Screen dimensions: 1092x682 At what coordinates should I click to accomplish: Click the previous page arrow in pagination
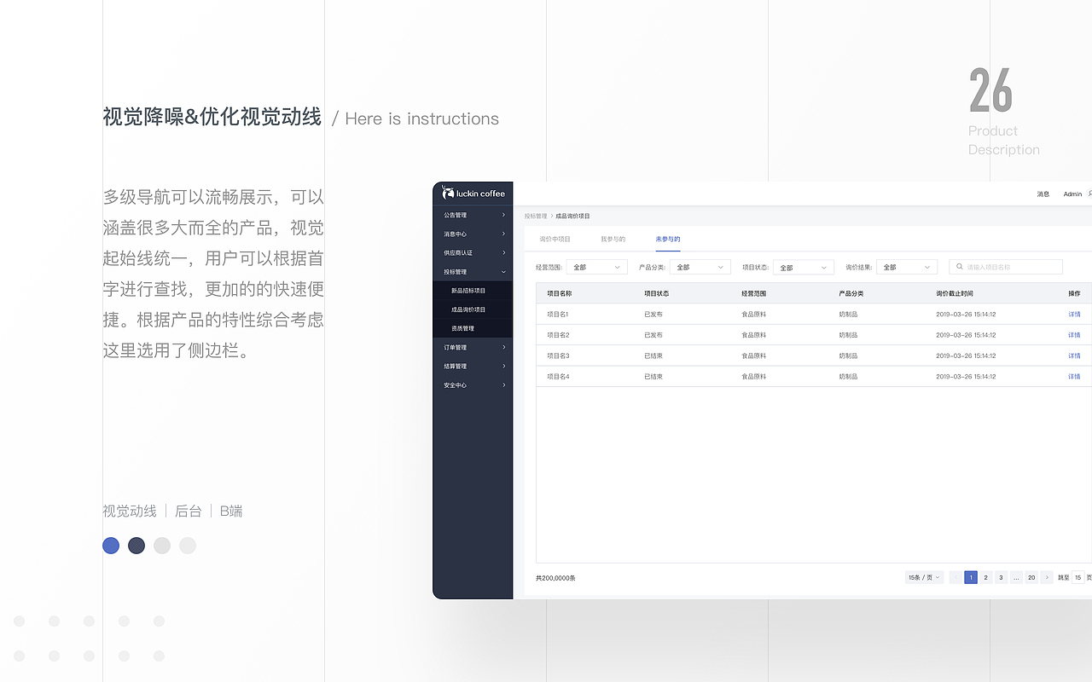pyautogui.click(x=955, y=577)
